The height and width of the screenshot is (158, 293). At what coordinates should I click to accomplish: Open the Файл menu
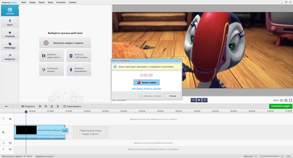(24, 3)
